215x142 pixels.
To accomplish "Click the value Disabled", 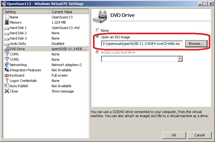I will point(58,44).
